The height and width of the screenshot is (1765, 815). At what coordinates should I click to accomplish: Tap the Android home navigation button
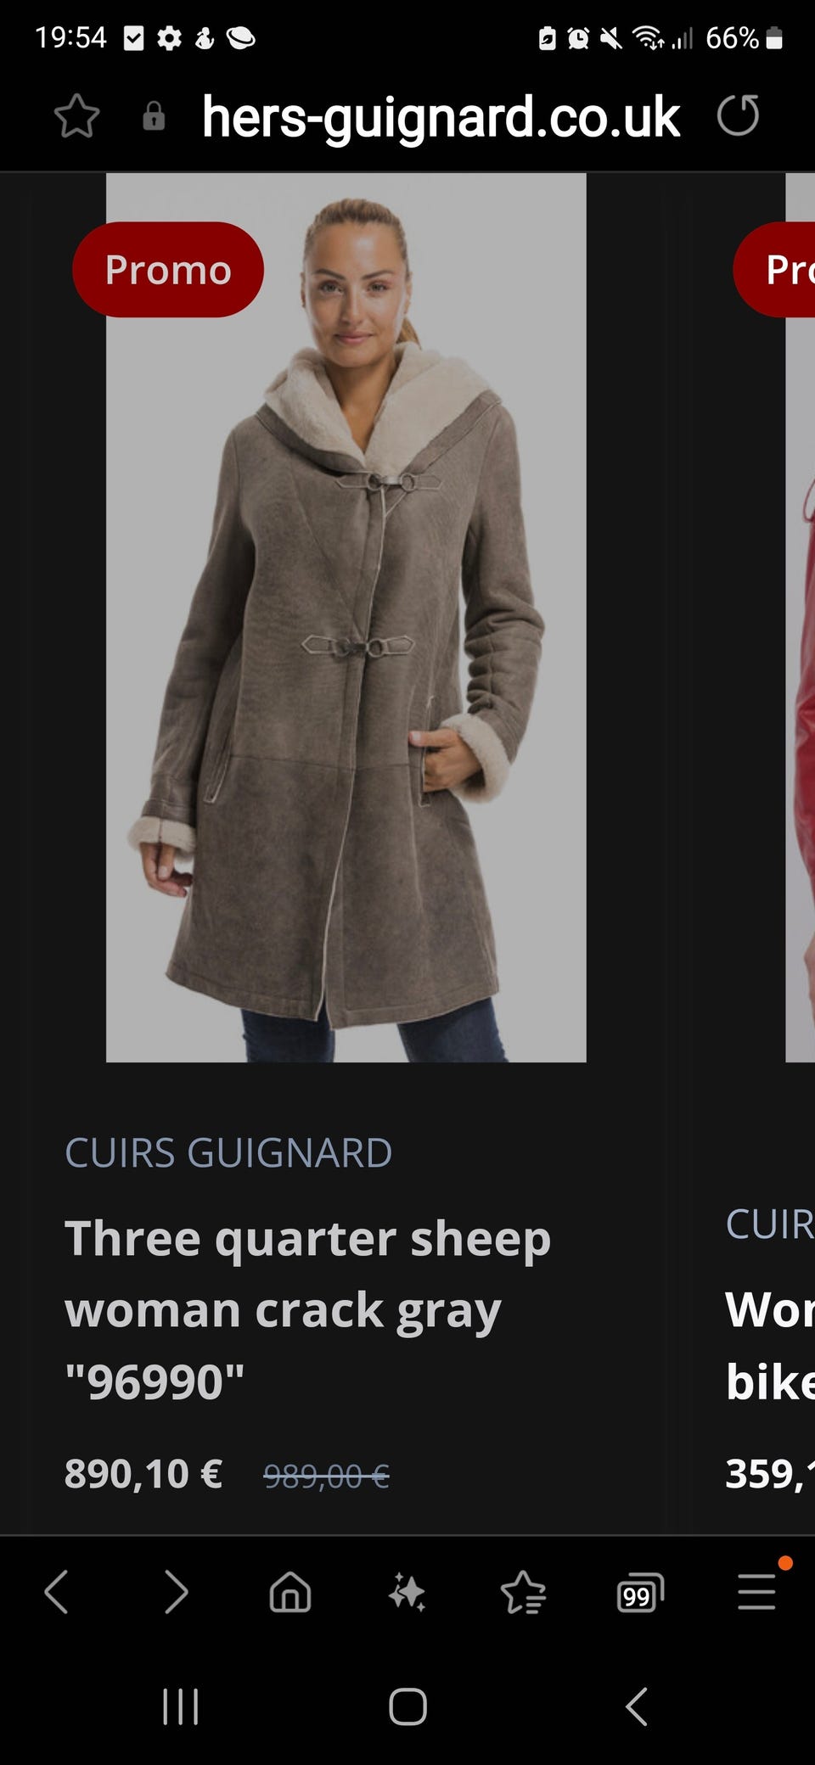click(407, 1706)
